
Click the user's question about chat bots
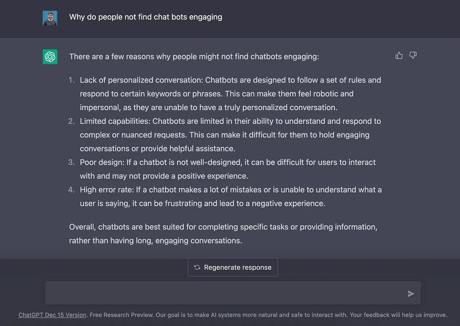(x=146, y=17)
